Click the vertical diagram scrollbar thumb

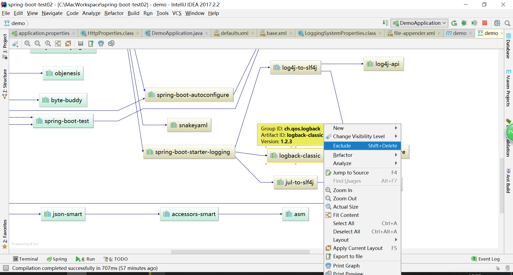[x=501, y=186]
